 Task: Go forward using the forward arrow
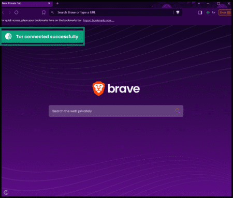[10, 12]
